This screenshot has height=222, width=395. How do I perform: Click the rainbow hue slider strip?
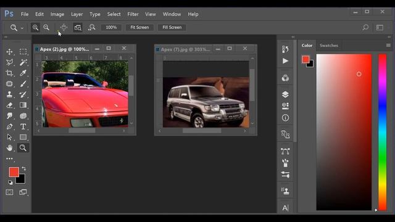[x=382, y=132]
